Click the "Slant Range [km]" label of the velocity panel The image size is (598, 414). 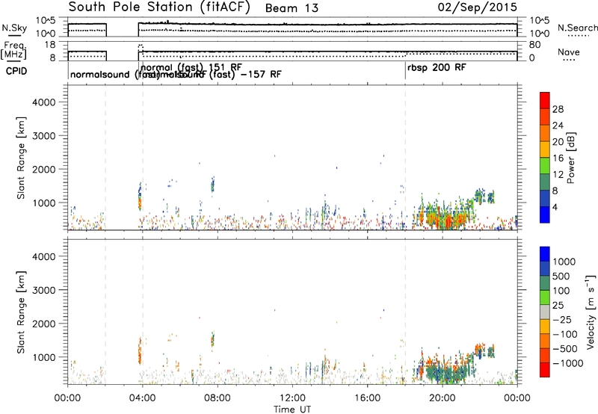(21, 312)
